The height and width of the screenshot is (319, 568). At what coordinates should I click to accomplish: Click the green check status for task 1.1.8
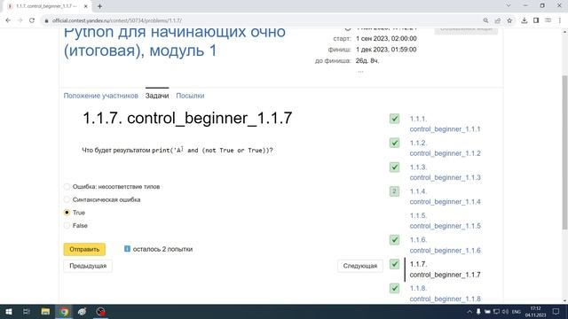coord(394,288)
